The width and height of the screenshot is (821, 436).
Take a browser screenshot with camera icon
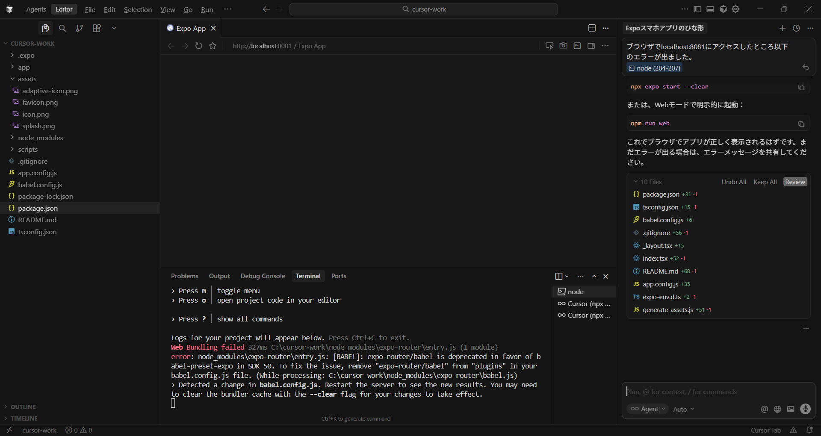point(563,46)
